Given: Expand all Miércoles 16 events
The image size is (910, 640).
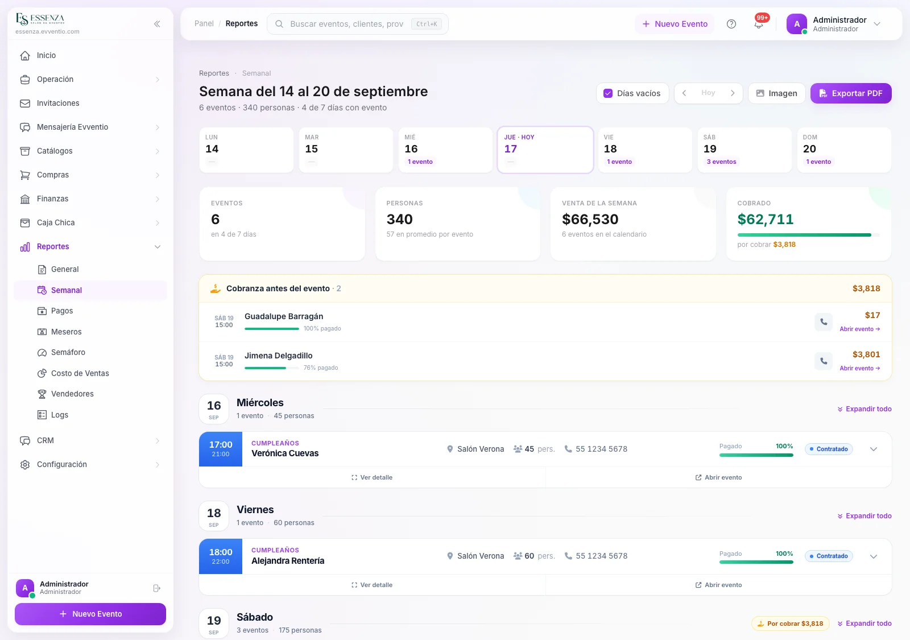Looking at the screenshot, I should [x=864, y=409].
